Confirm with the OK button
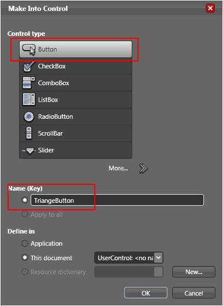The image size is (223, 306). click(146, 293)
